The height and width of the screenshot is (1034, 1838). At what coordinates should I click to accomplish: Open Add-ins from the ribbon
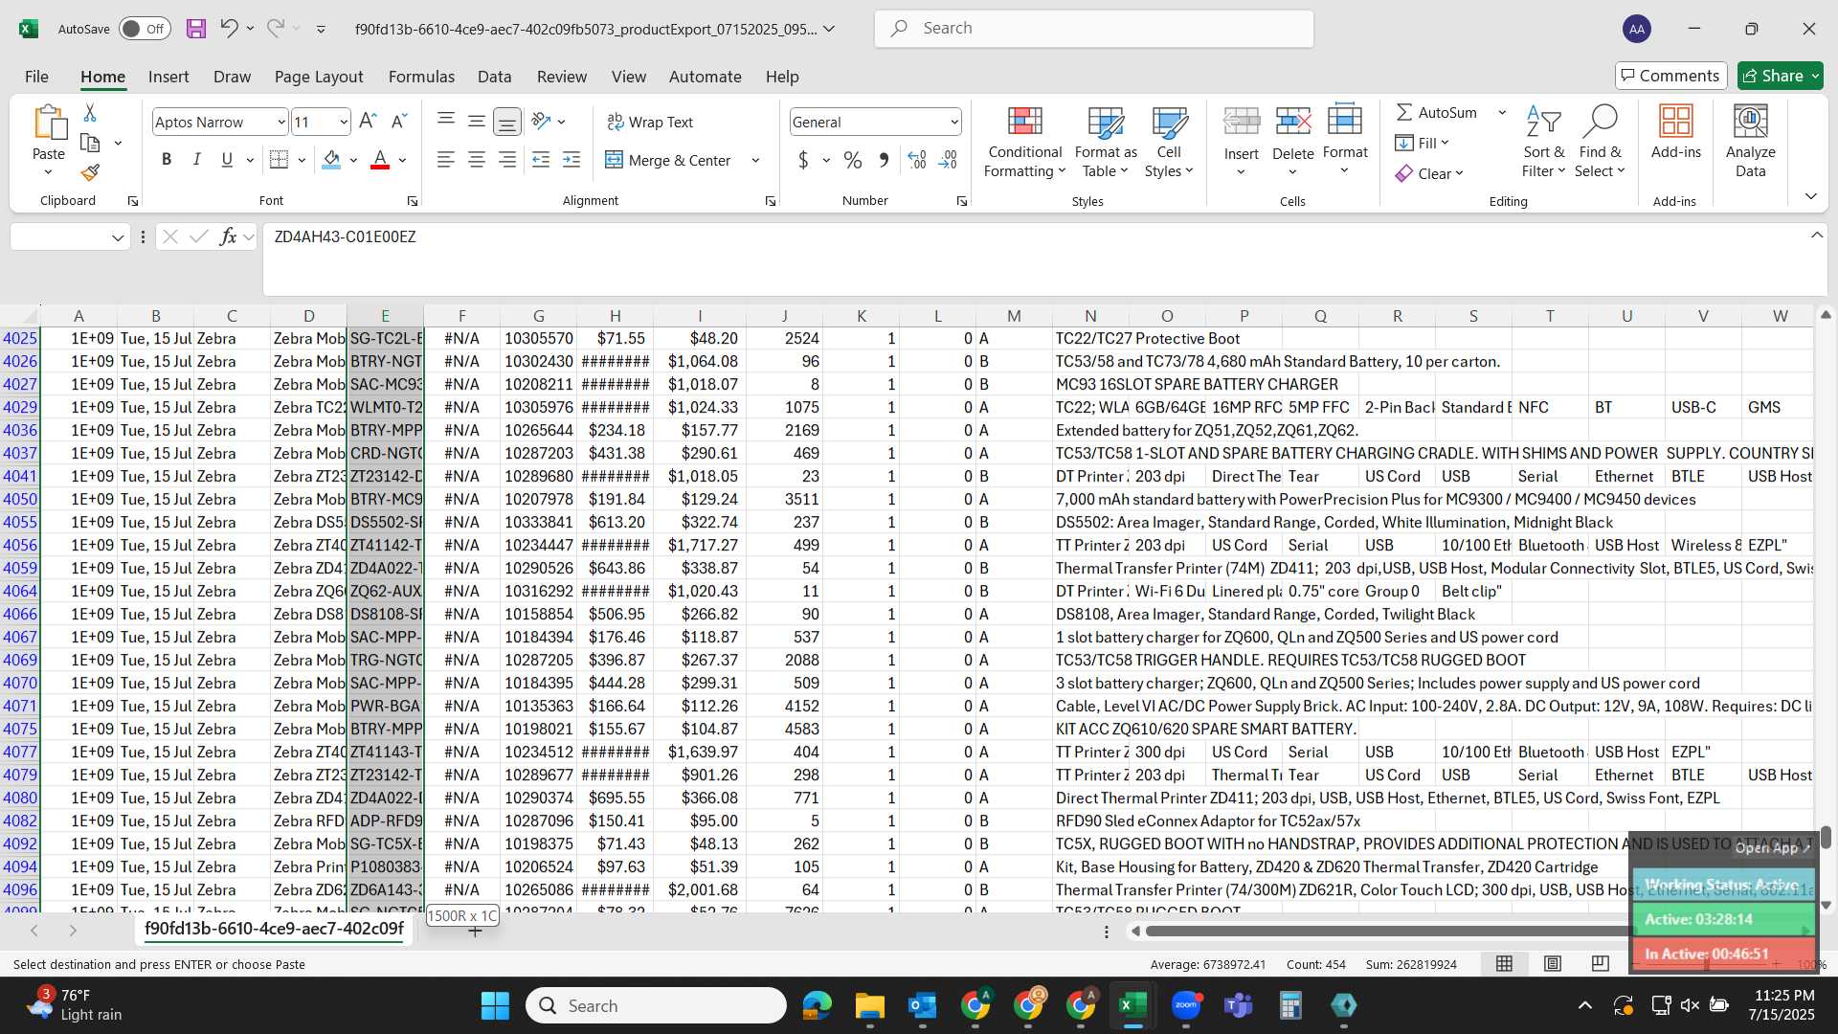pos(1675,133)
